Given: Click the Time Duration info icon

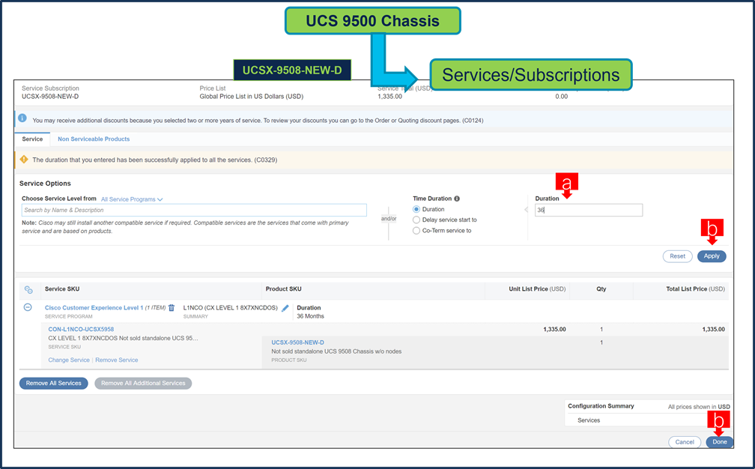Looking at the screenshot, I should tap(457, 199).
